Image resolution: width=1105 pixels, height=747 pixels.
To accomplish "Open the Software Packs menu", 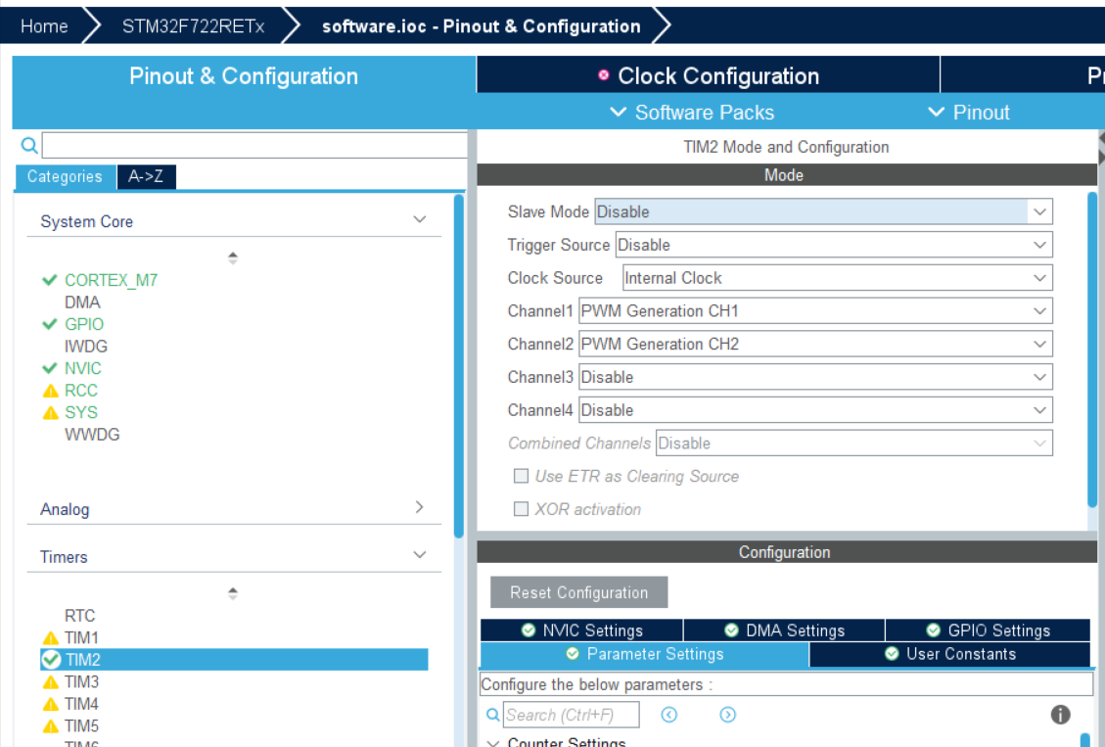I will pos(692,112).
